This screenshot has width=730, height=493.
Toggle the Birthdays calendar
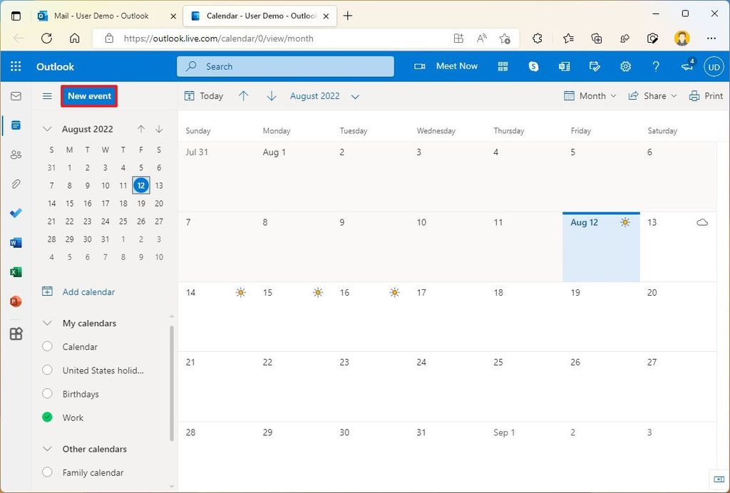click(x=47, y=394)
